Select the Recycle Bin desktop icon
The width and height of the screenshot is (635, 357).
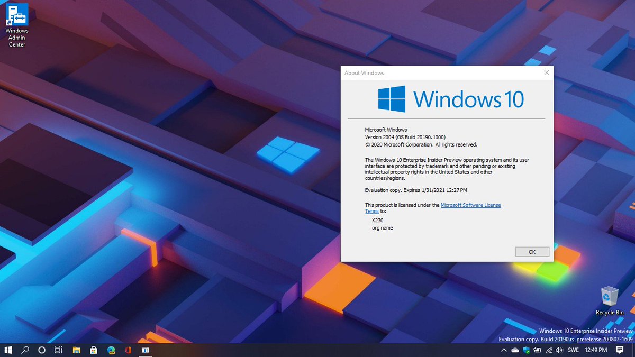pyautogui.click(x=610, y=301)
